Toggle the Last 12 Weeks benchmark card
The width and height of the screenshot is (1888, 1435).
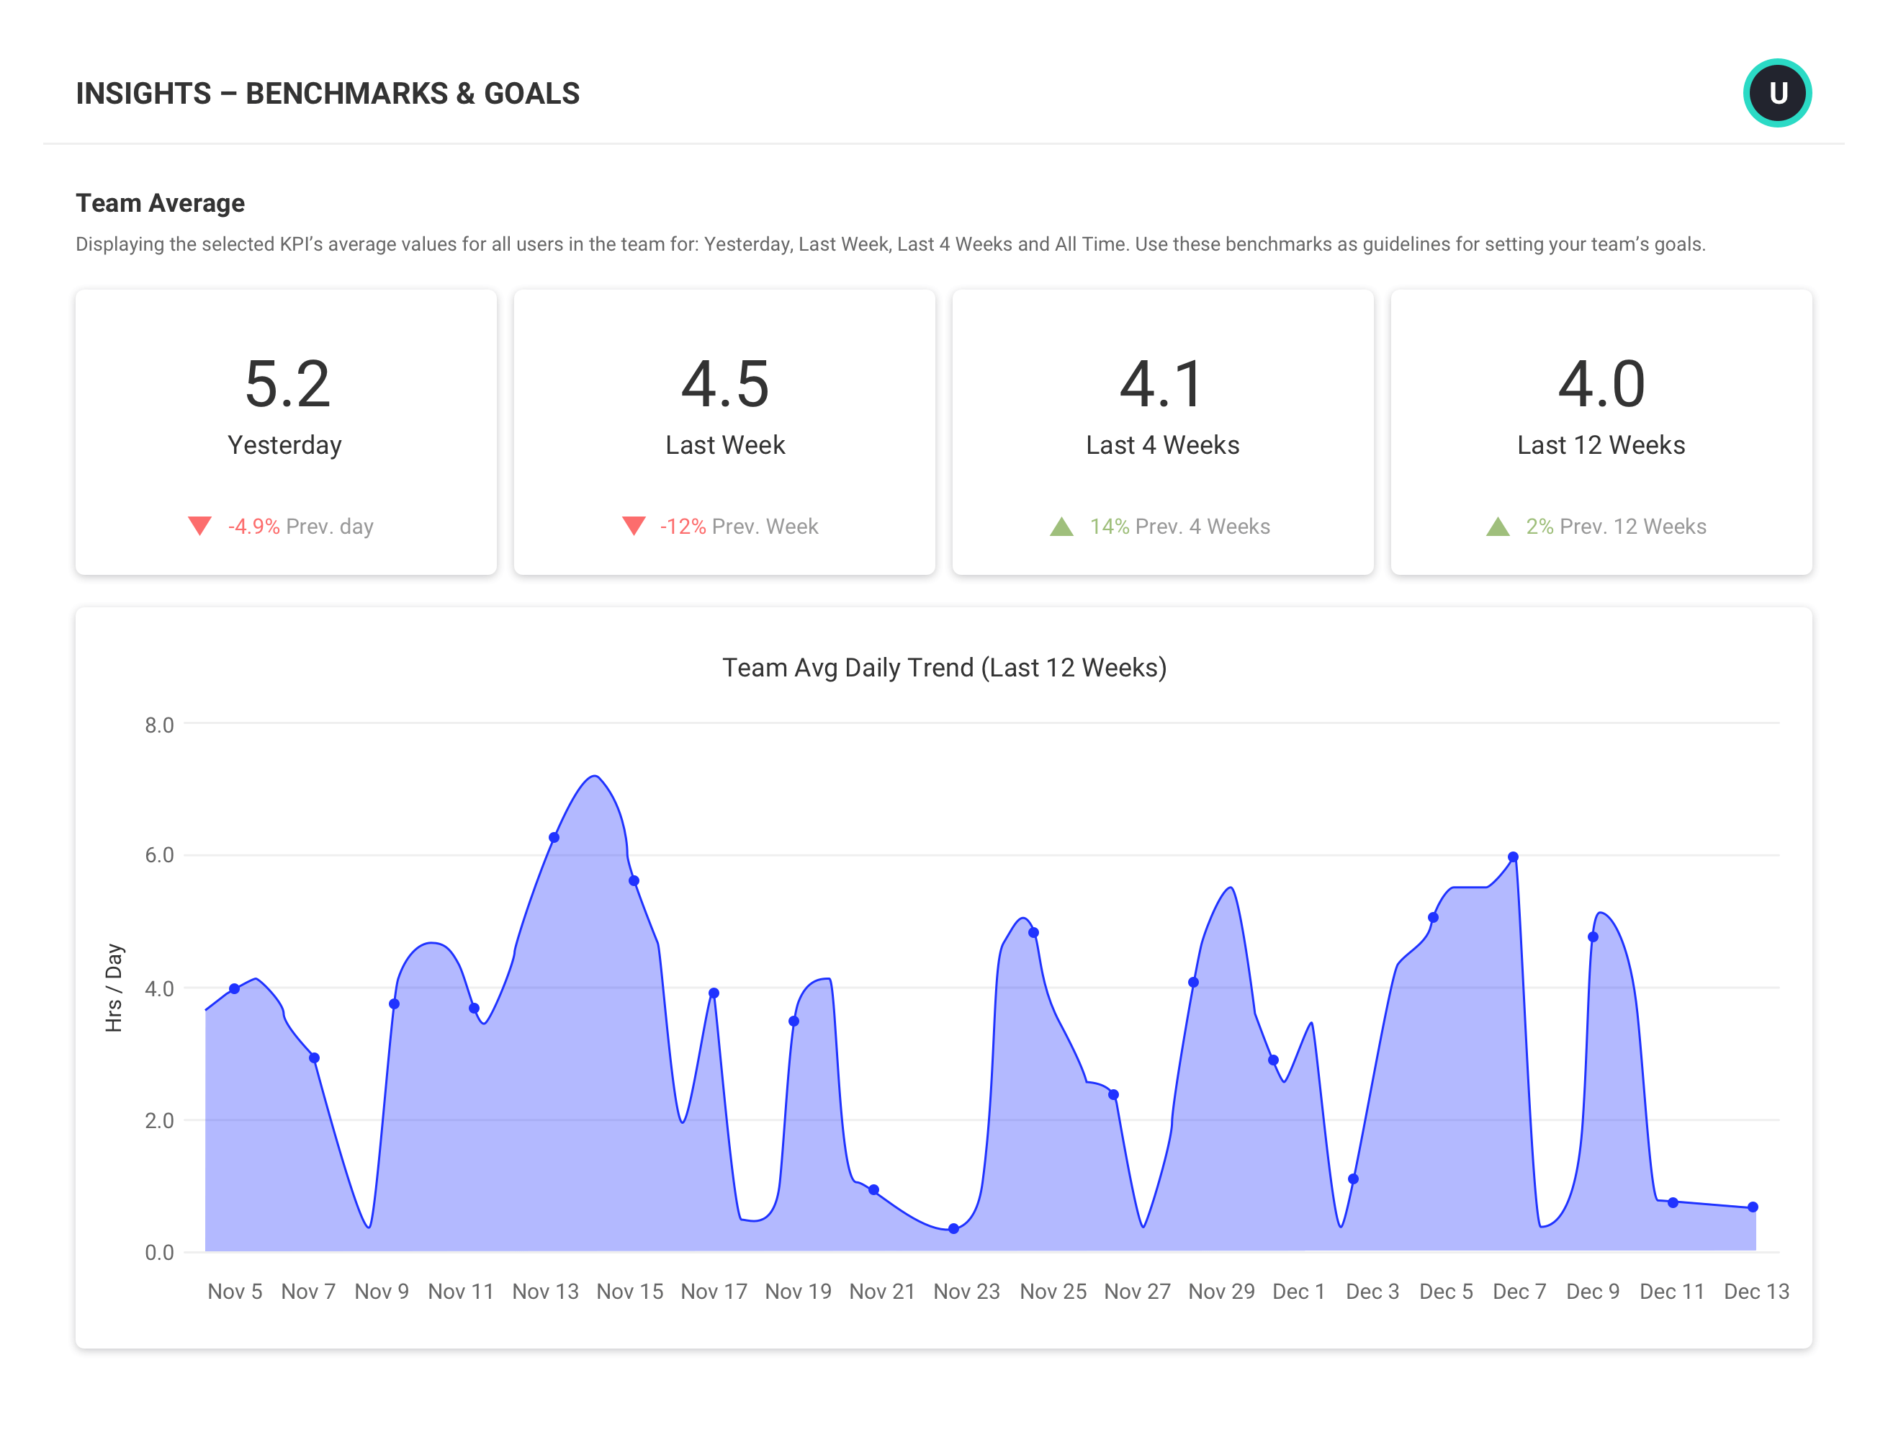[1601, 431]
